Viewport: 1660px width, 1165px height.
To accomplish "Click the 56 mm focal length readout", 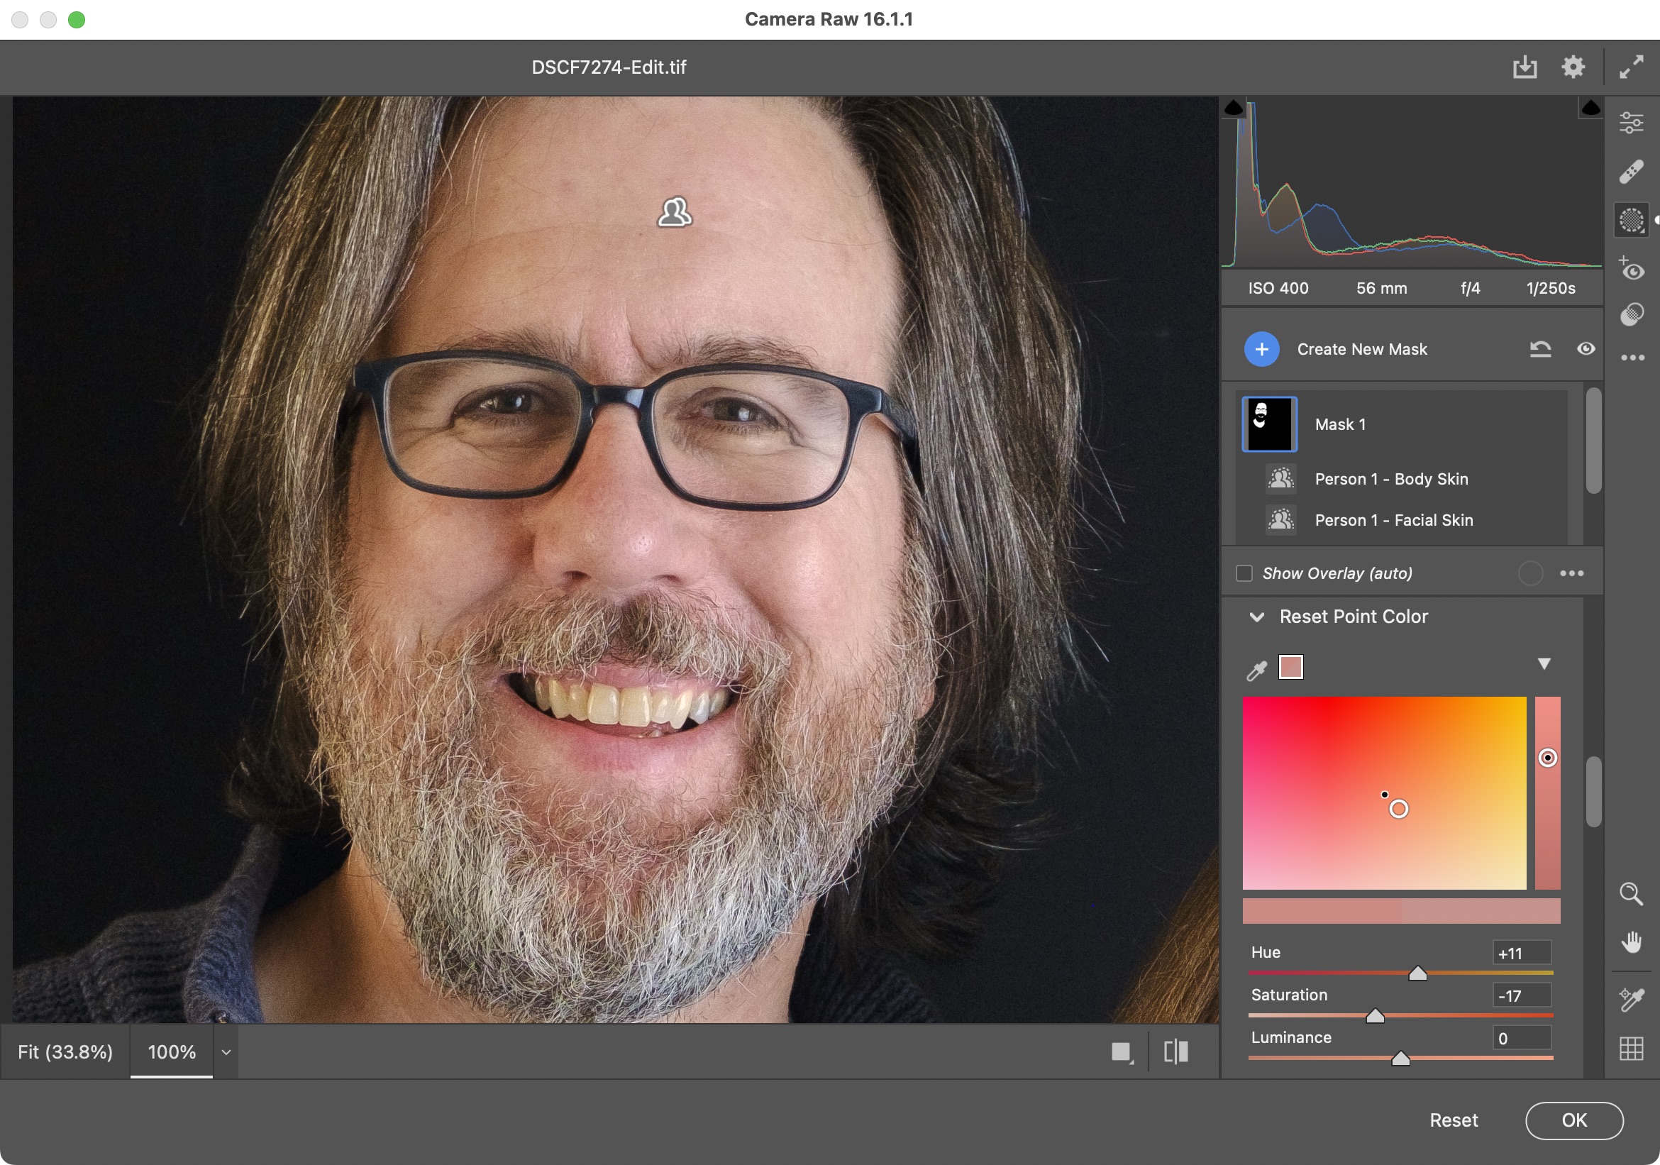I will [1381, 288].
